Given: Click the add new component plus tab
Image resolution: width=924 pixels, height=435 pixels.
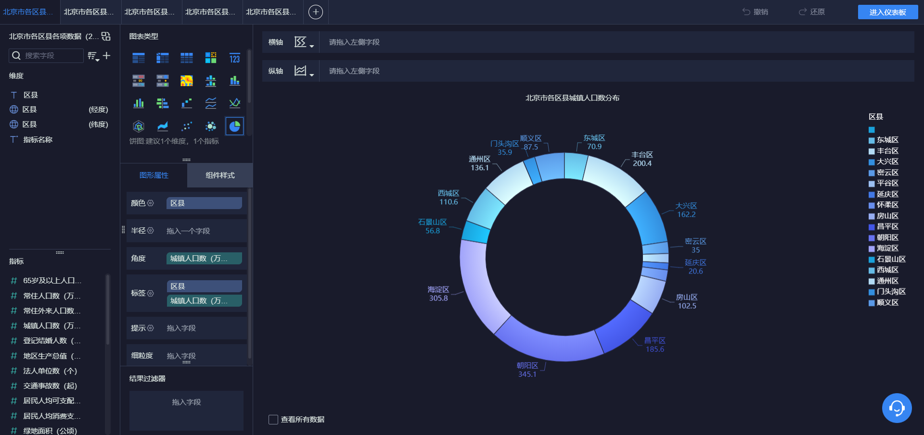Looking at the screenshot, I should pyautogui.click(x=316, y=12).
